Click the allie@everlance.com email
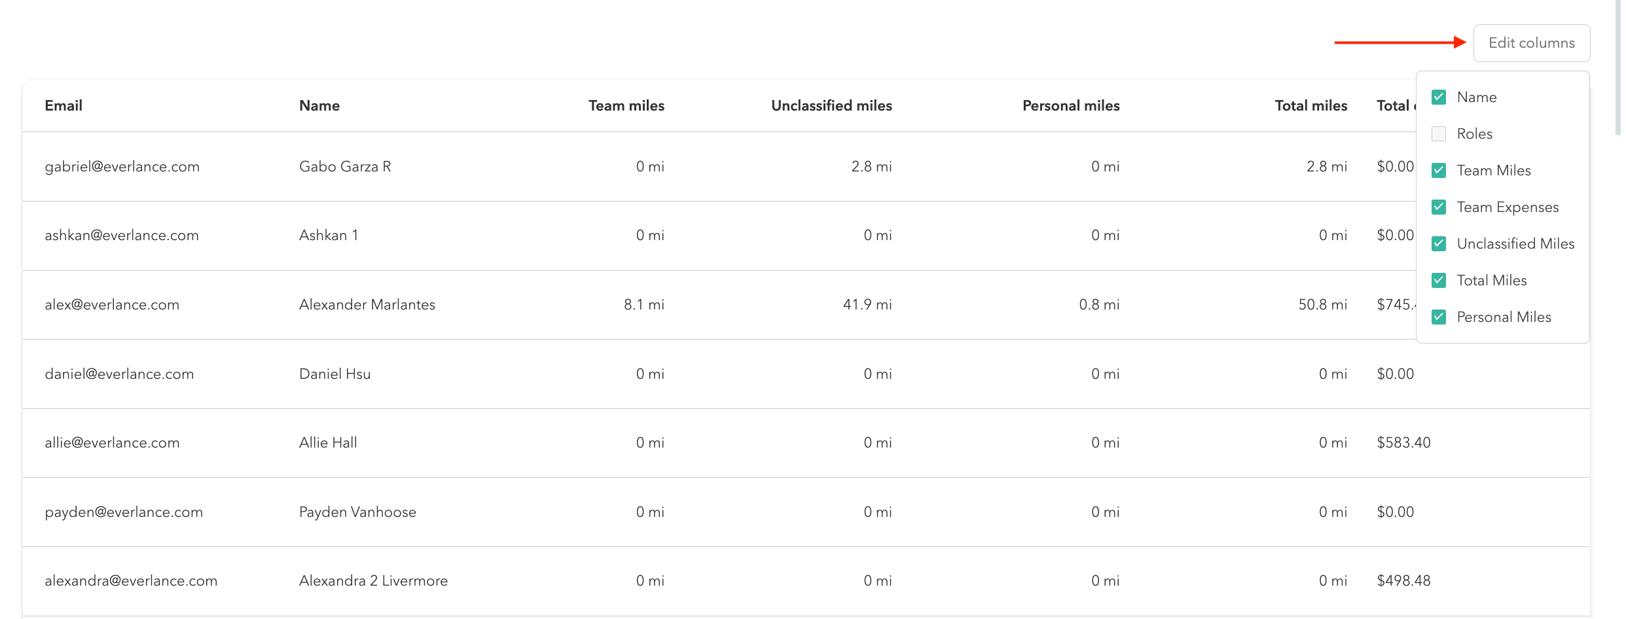 click(x=112, y=443)
